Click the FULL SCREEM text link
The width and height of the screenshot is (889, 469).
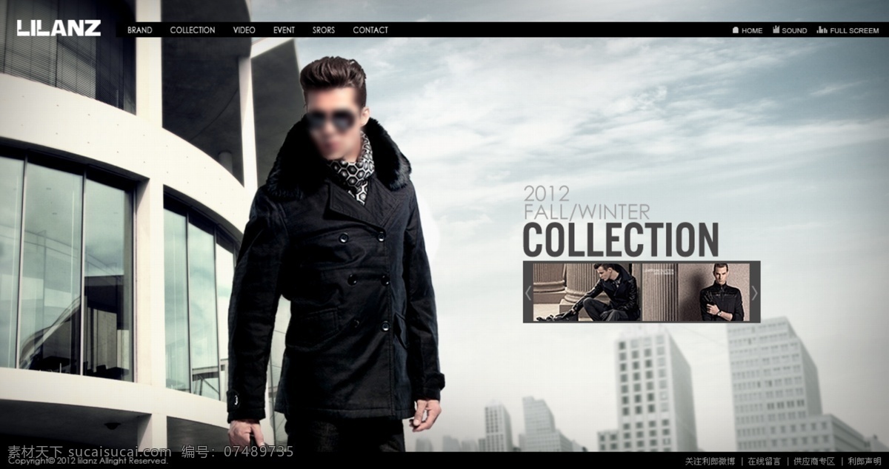(854, 31)
